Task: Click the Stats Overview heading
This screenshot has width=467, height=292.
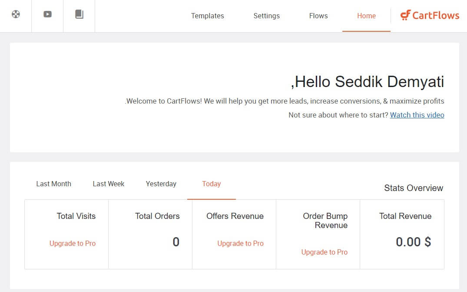Action: (414, 188)
